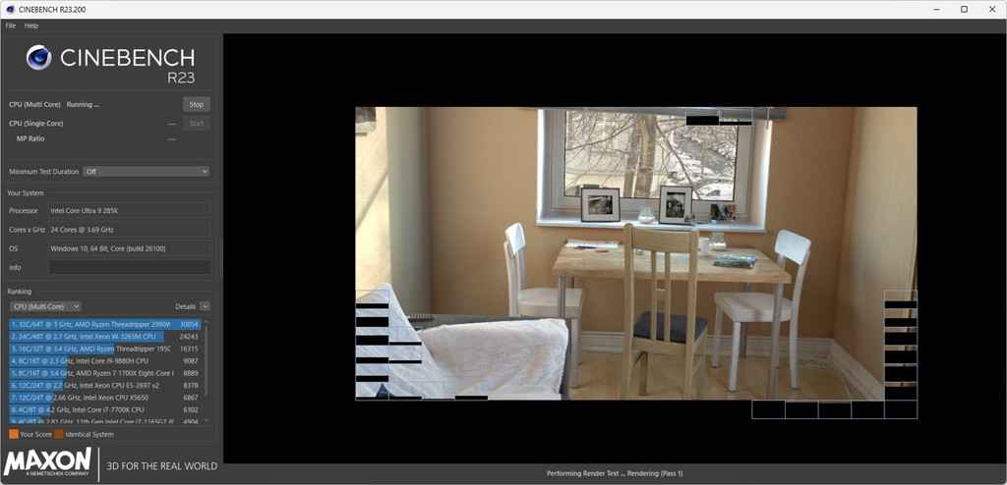Screen dimensions: 1007x485
Task: Click the orange Your Score color swatch
Action: pyautogui.click(x=14, y=434)
